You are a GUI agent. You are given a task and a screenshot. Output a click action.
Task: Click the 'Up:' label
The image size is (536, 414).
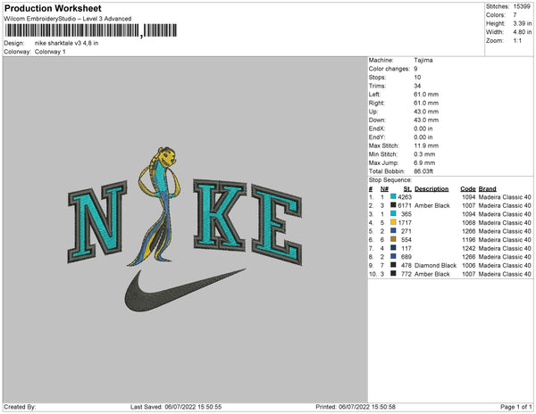[x=373, y=112]
